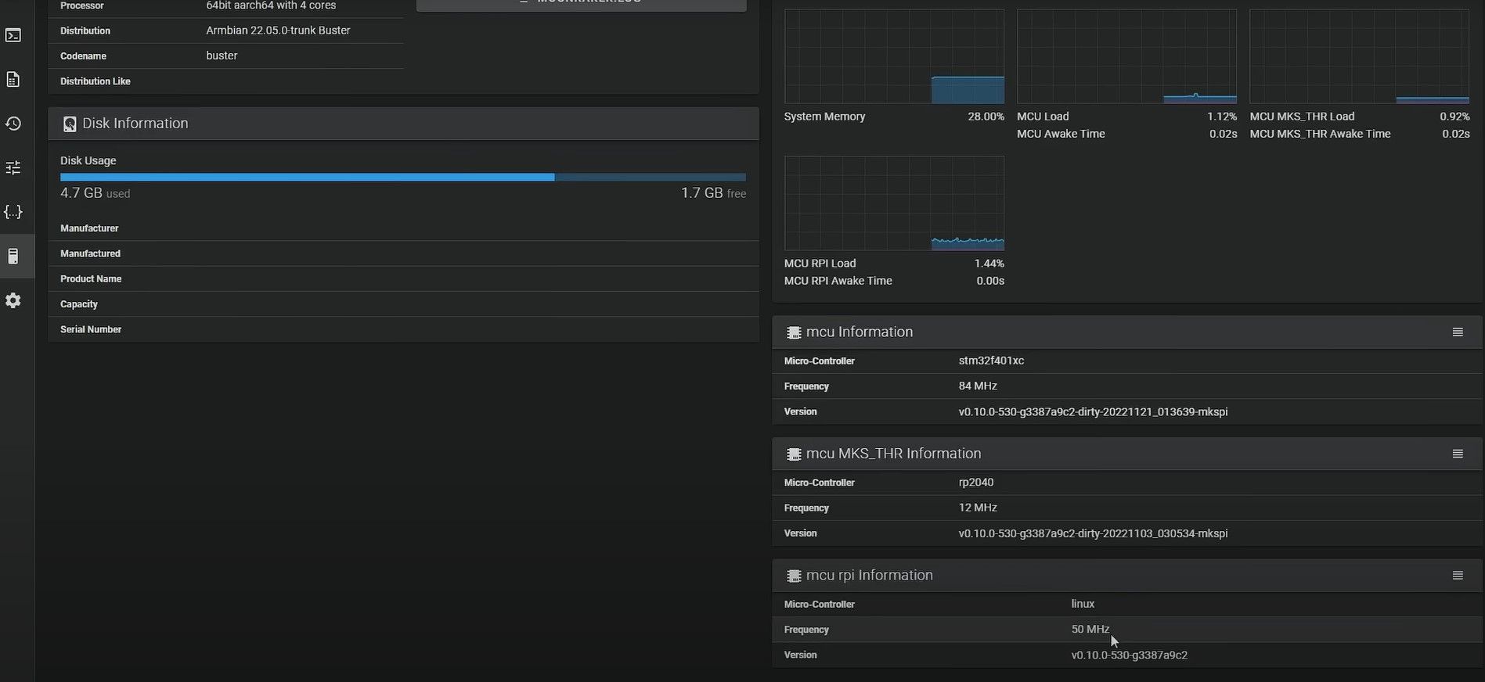Click the MCU MKS_THR Awake Time label

1321,134
